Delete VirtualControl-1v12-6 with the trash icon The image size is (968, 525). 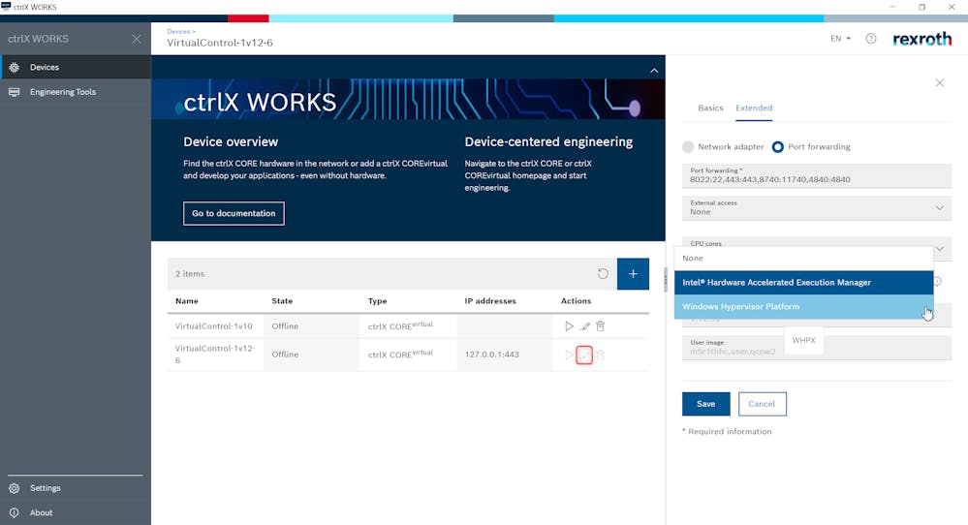600,355
